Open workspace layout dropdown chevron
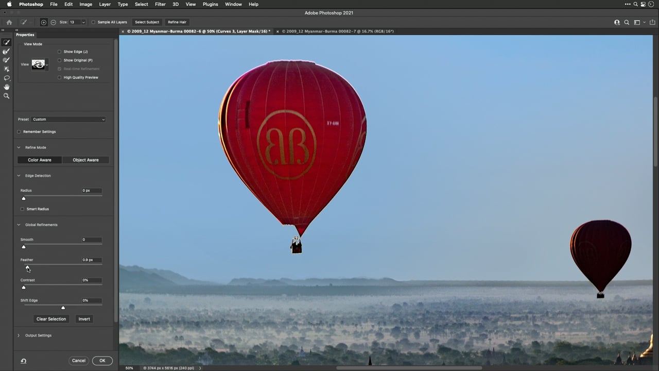The height and width of the screenshot is (371, 659). tap(644, 22)
